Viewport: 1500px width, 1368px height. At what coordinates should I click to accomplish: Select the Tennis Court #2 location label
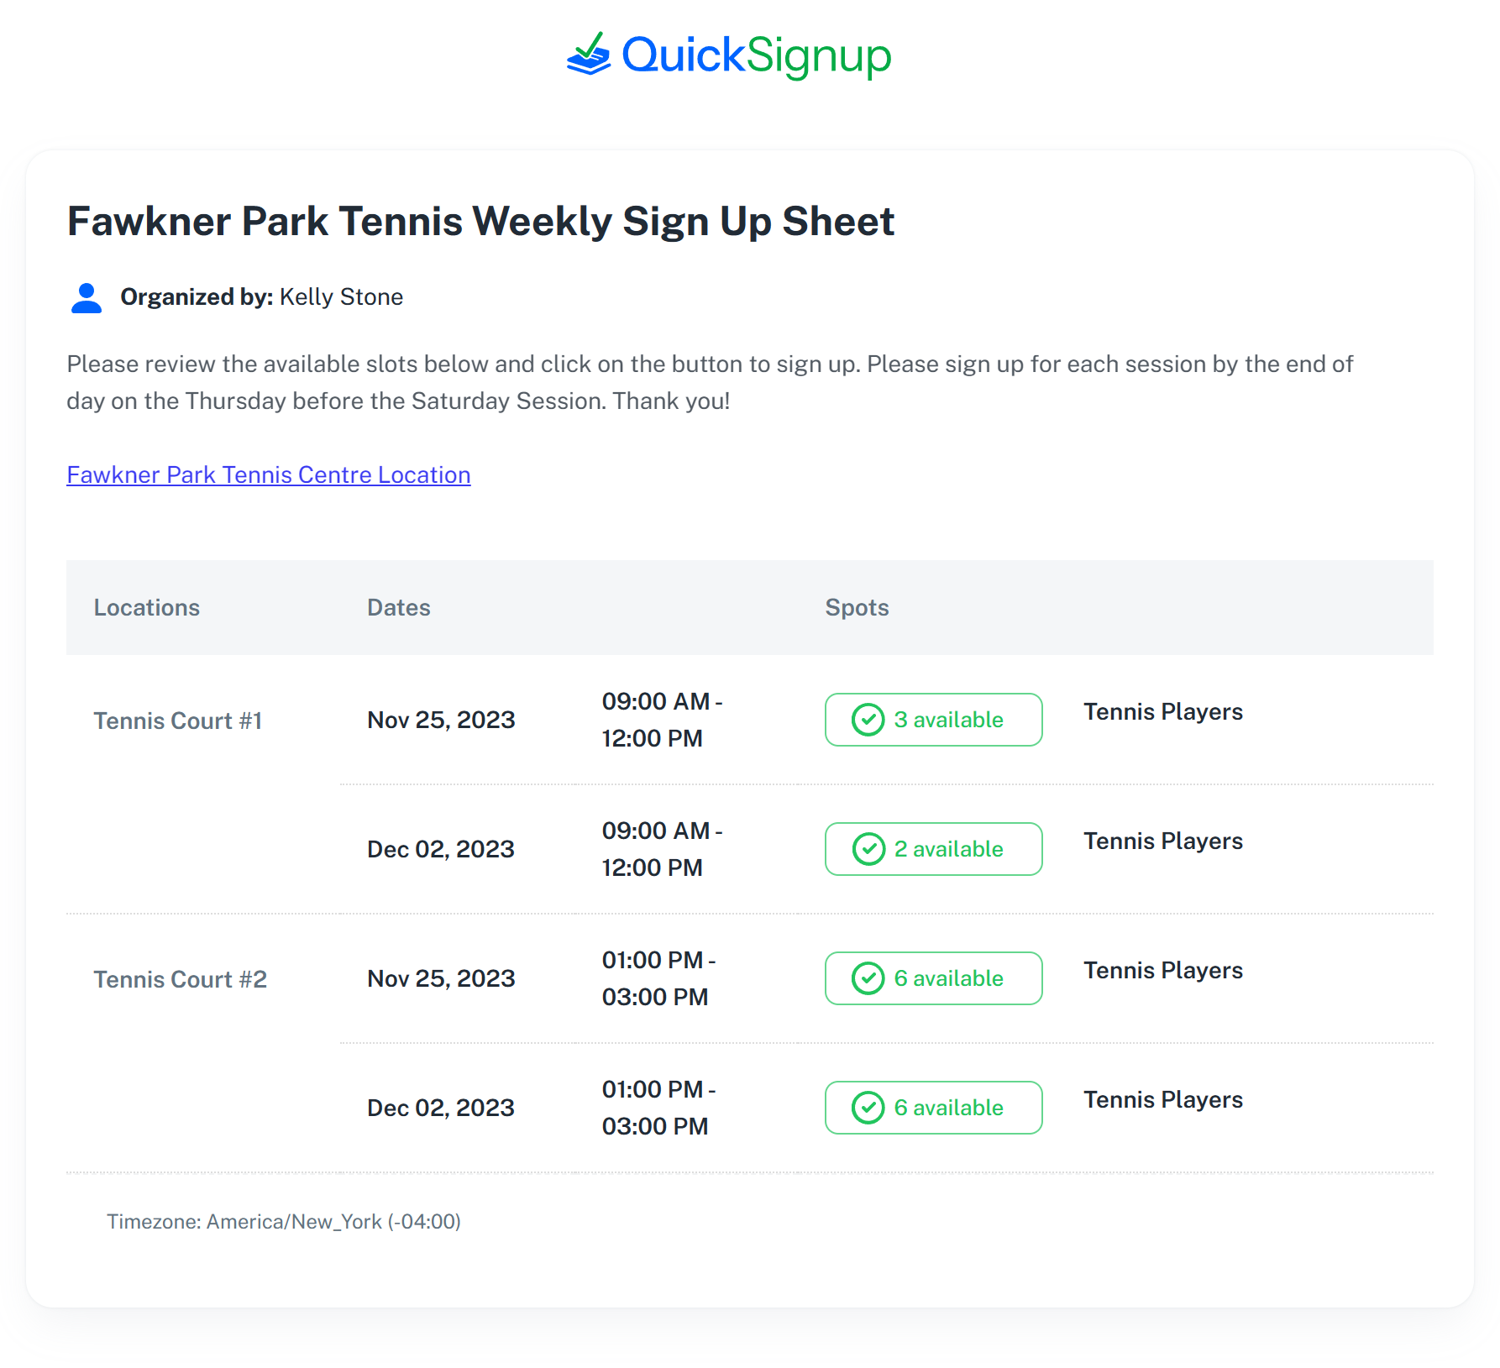180,980
